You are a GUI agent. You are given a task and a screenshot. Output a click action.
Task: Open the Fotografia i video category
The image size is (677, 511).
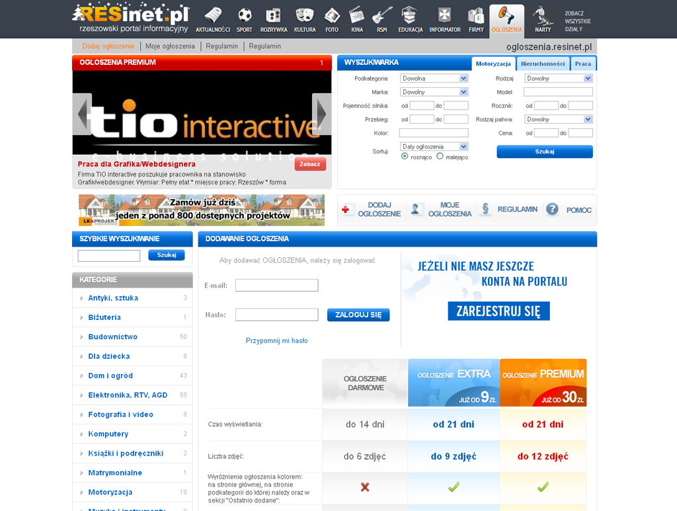[x=121, y=414]
